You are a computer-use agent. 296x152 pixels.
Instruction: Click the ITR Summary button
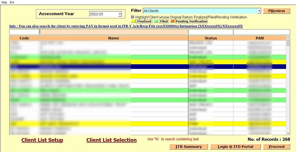(x=188, y=147)
